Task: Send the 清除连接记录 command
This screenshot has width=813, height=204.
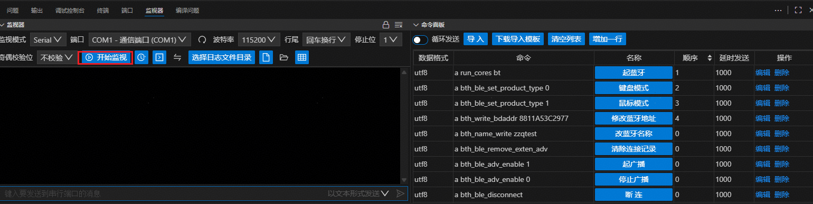Action: tap(634, 149)
